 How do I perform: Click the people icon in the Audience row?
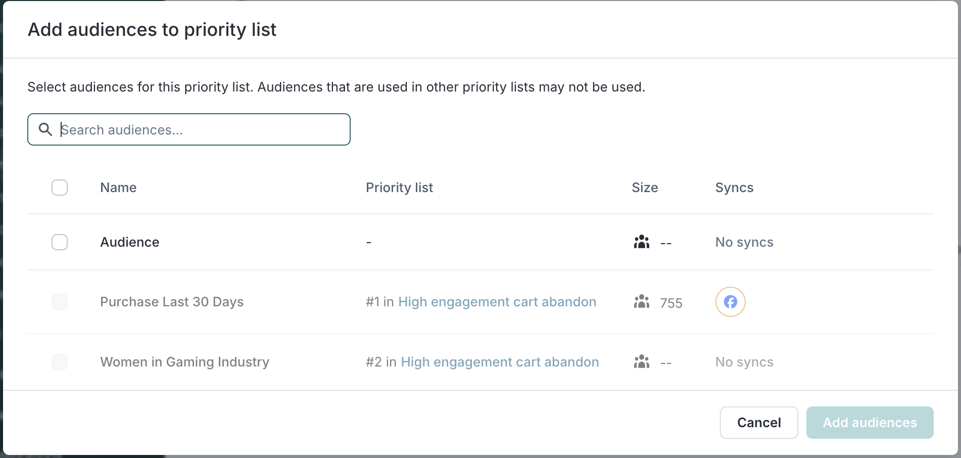(x=641, y=242)
